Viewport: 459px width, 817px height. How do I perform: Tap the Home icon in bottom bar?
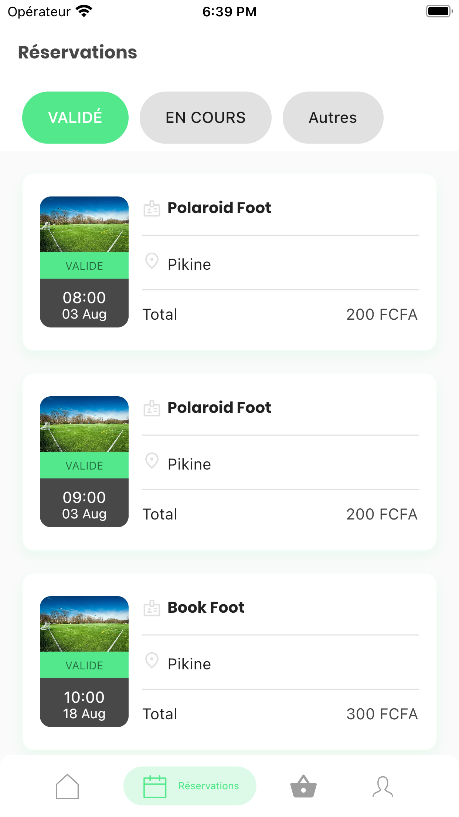(x=67, y=786)
